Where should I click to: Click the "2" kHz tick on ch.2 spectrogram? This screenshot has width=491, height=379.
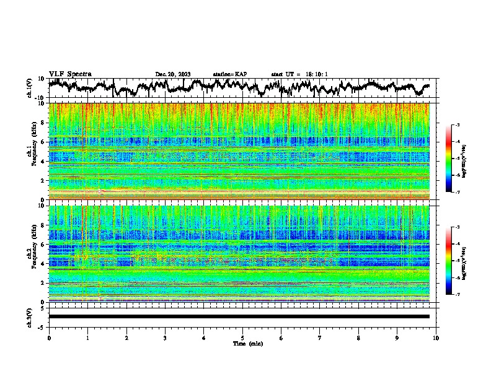(43, 283)
